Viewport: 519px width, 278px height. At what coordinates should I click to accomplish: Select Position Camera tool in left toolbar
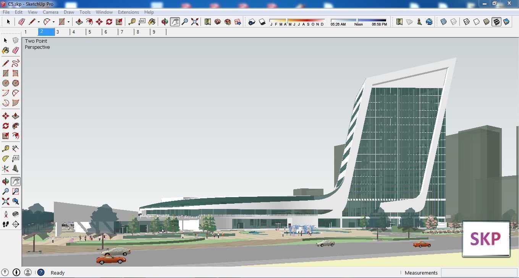click(6, 214)
